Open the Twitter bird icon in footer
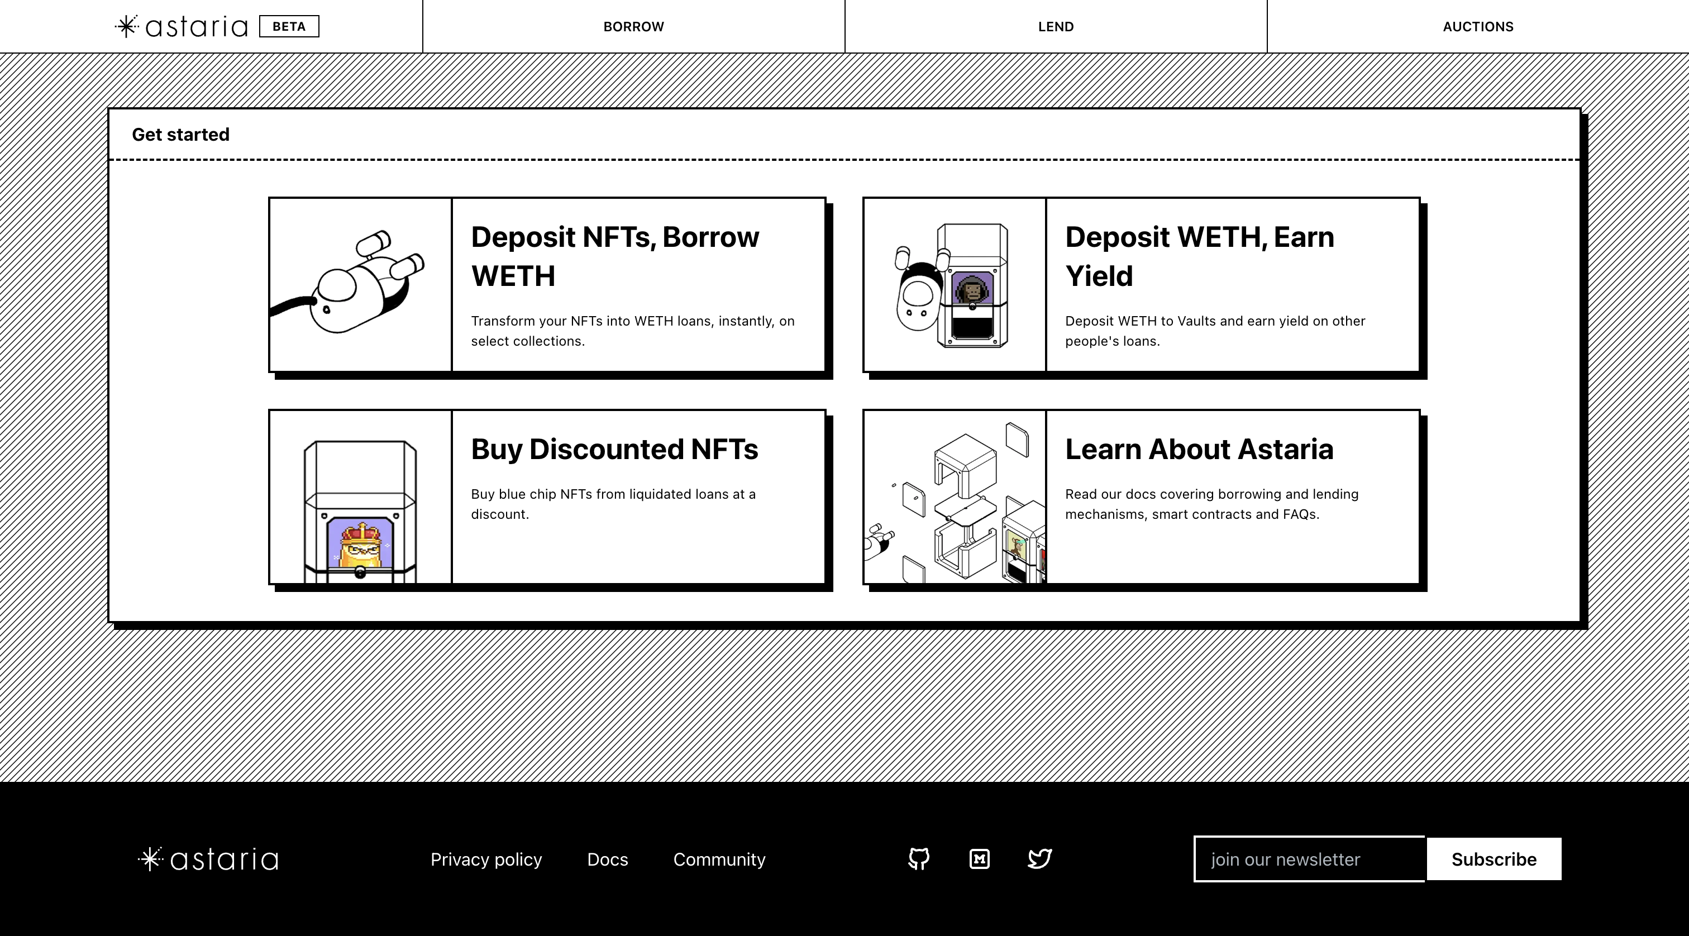This screenshot has width=1689, height=936. coord(1040,859)
